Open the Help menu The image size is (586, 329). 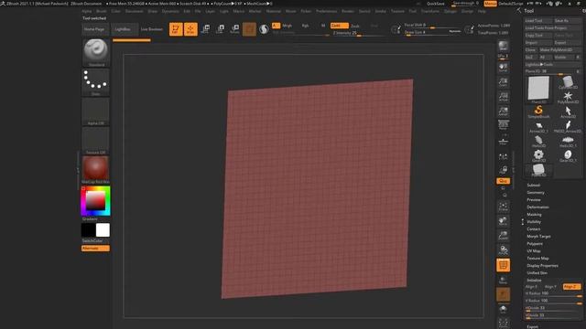click(482, 11)
